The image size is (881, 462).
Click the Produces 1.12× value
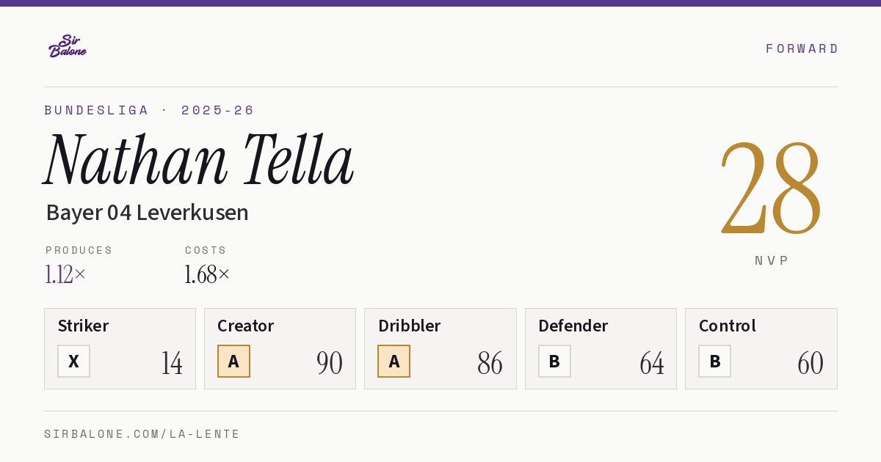click(x=65, y=274)
